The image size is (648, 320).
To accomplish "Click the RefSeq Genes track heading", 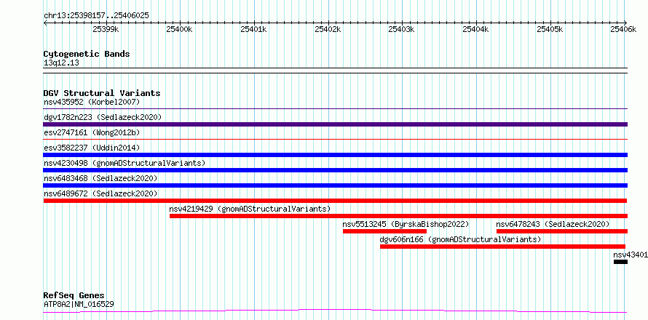I will 74,296.
